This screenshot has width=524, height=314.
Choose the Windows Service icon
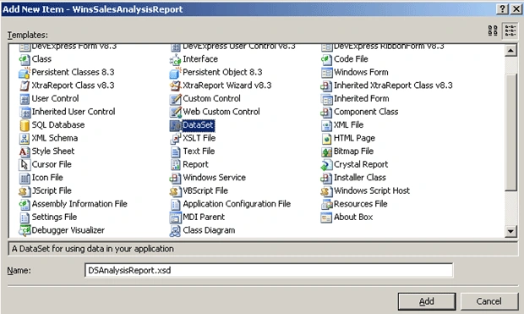tap(176, 178)
